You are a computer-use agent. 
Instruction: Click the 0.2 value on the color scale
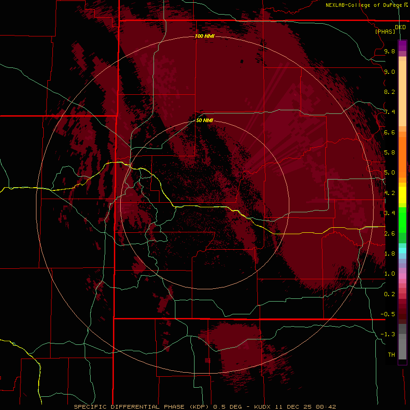click(389, 294)
